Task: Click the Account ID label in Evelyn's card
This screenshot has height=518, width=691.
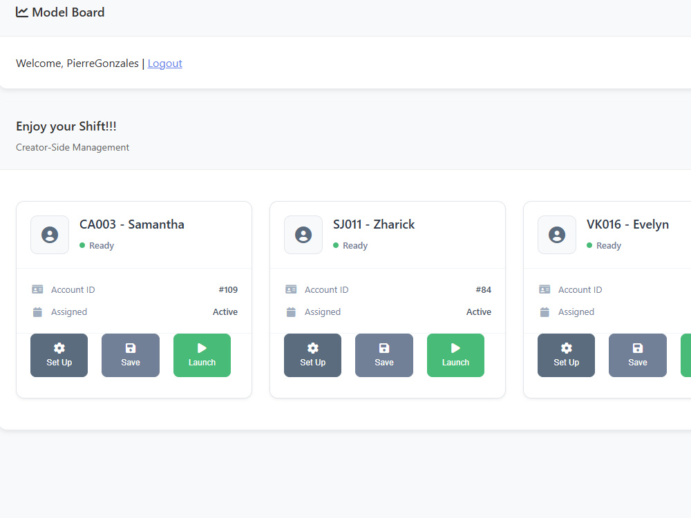Action: pos(580,290)
